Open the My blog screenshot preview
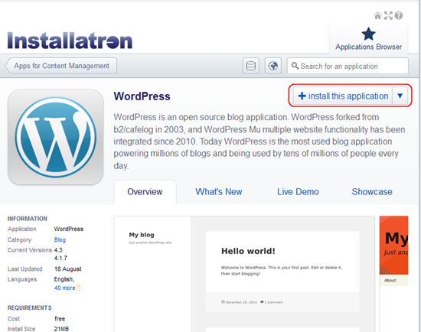The width and height of the screenshot is (421, 332). (x=244, y=274)
